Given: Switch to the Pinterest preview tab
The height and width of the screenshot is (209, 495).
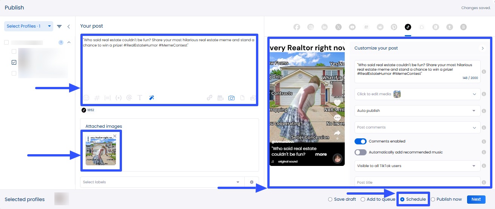Looking at the screenshot, I should click(394, 27).
